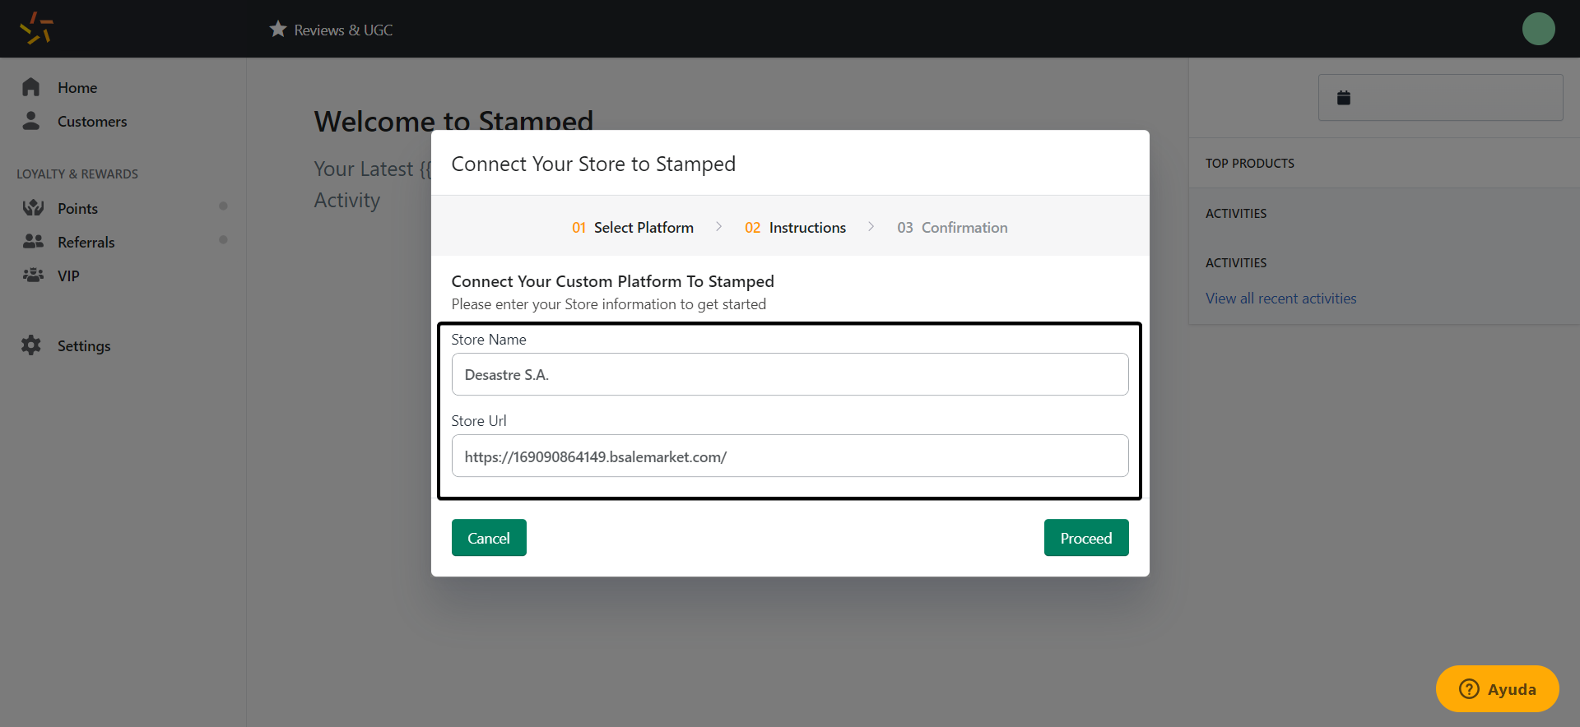Click the Proceed button
Viewport: 1580px width, 727px height.
point(1086,538)
